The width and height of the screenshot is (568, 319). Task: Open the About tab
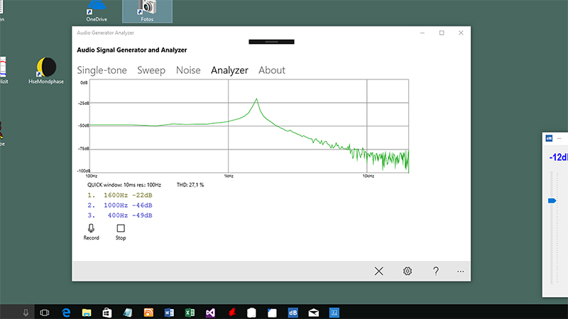tap(272, 70)
